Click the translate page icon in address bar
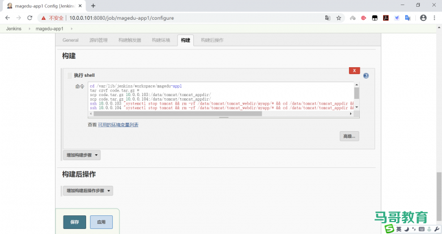442x234 pixels. click(x=328, y=18)
